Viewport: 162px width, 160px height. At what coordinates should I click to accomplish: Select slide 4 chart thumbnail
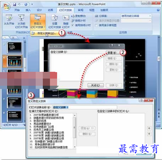coord(14,61)
